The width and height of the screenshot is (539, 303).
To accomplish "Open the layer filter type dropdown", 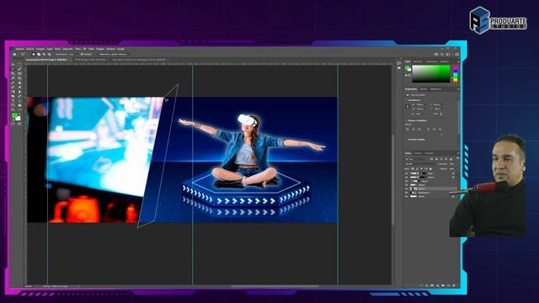I will coord(417,159).
